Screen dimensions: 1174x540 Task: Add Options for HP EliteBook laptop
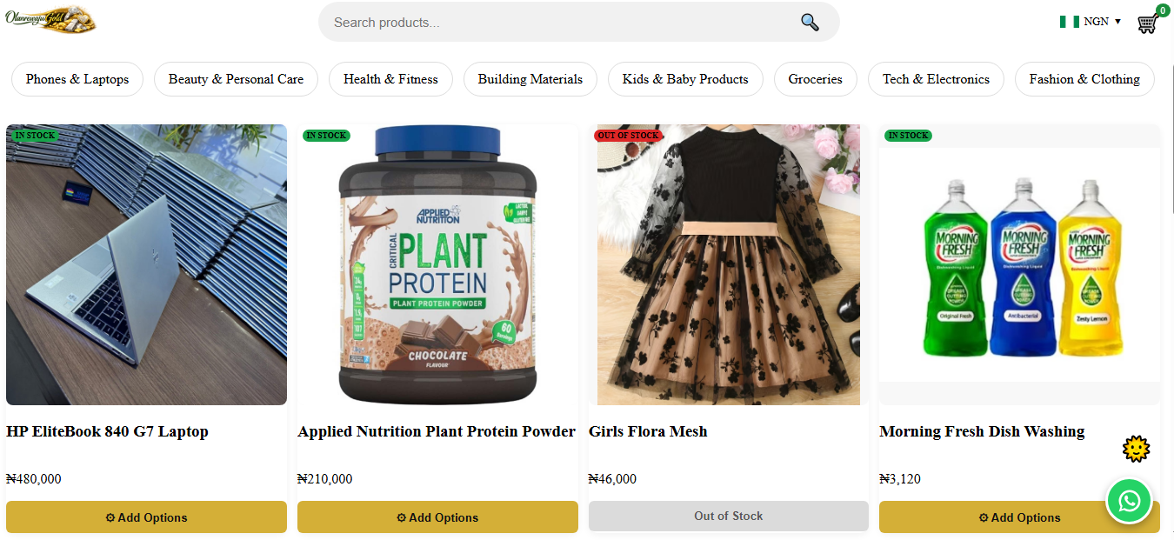pyautogui.click(x=146, y=517)
